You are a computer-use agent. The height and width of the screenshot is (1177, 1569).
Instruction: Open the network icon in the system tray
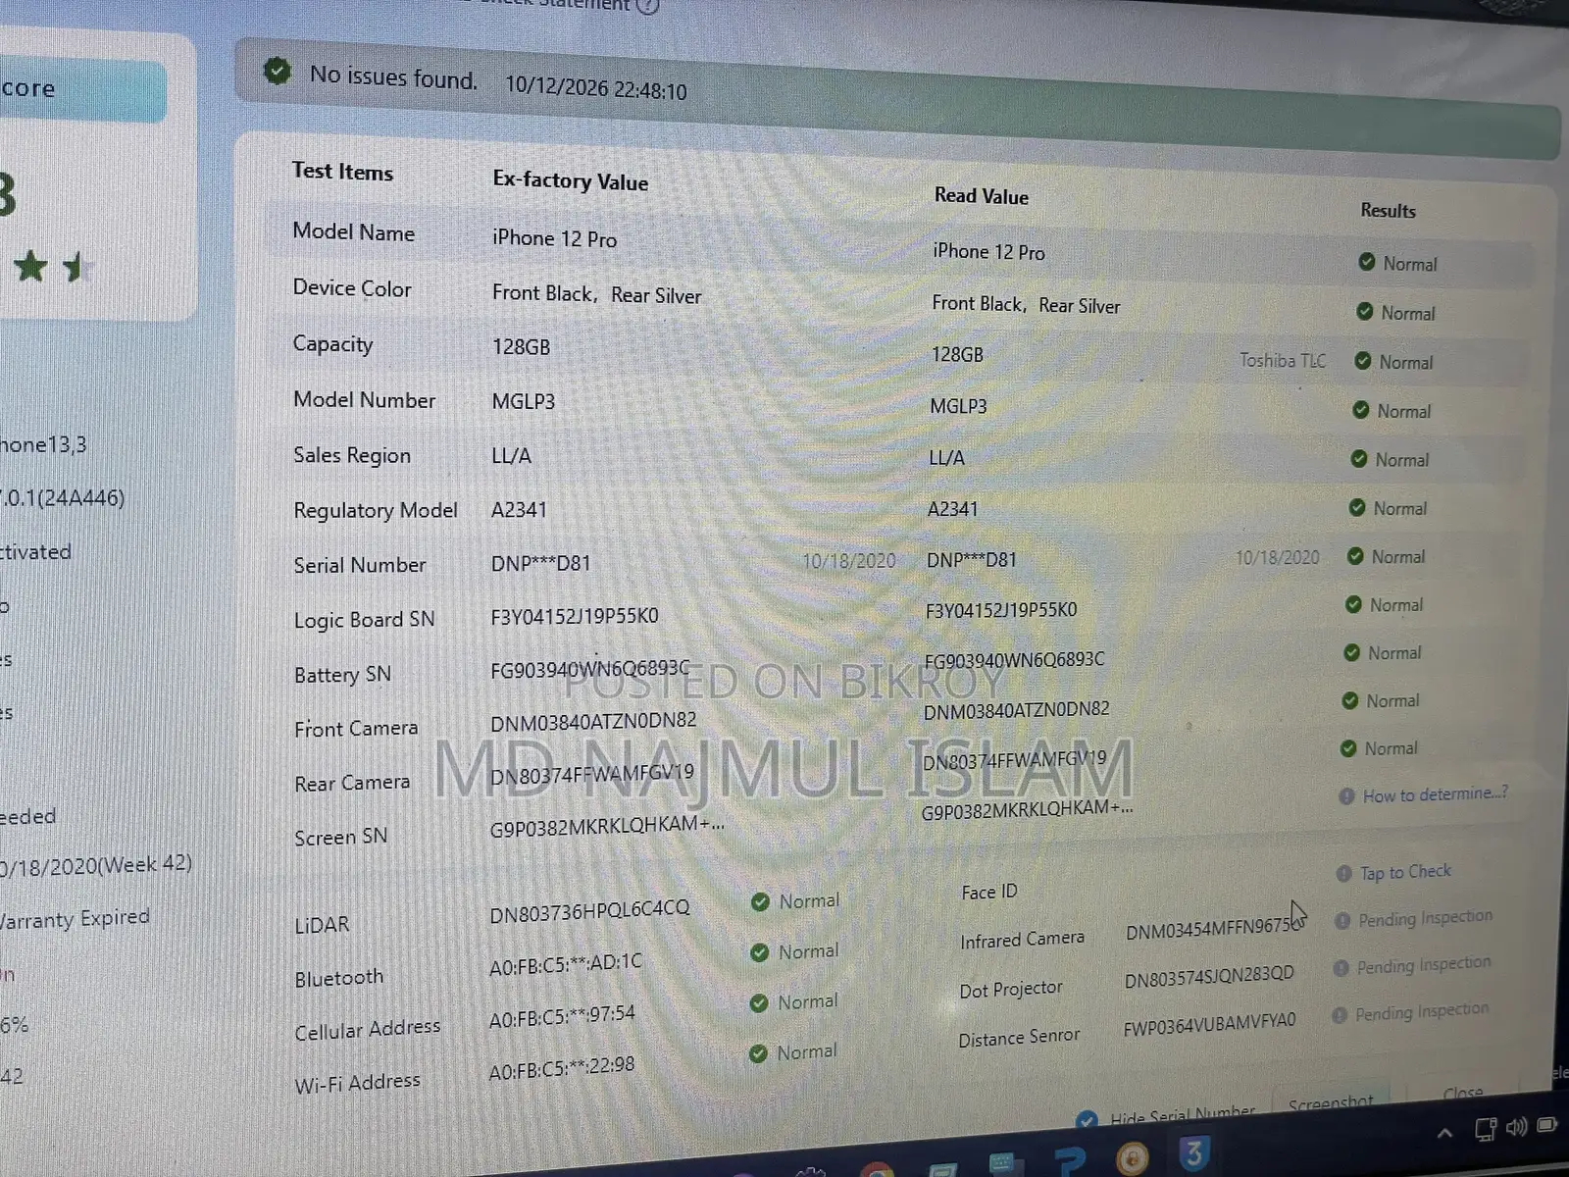coord(1486,1130)
